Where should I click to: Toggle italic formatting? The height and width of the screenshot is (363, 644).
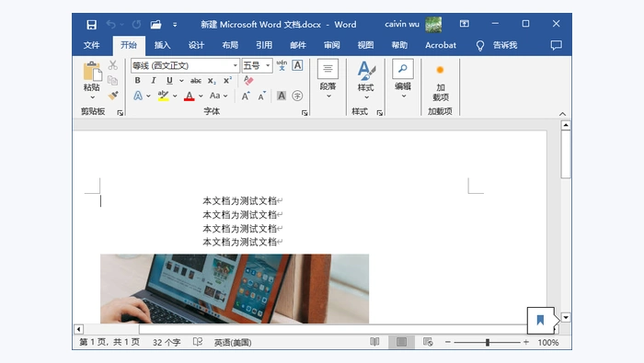coord(154,80)
